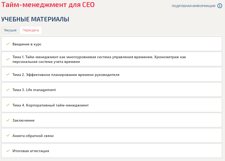Open Тема 2 Эффективное планирование времени руководителя
Viewport: 225px width, 161px height.
[66, 75]
